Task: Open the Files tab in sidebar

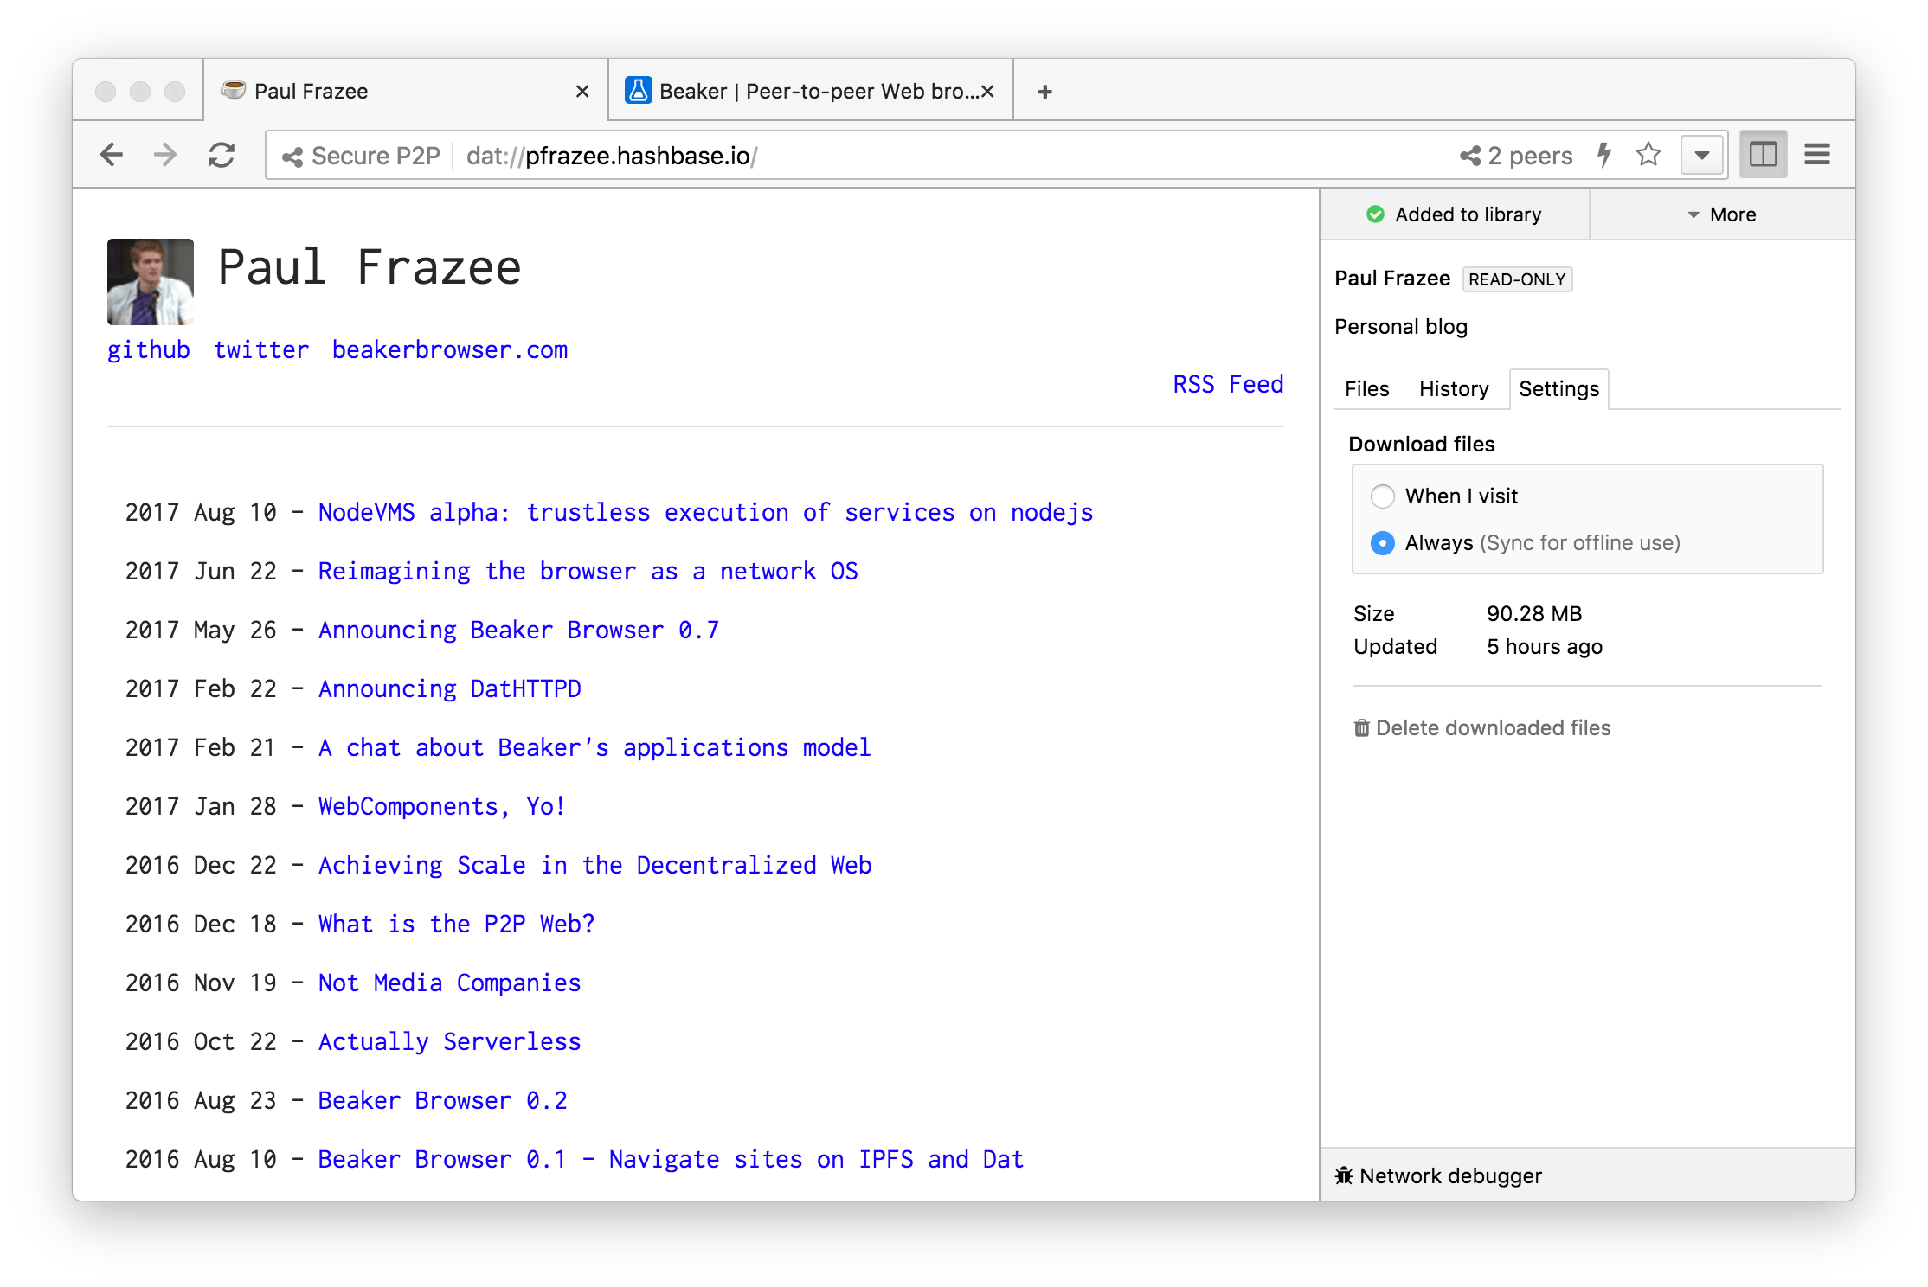Action: (1366, 389)
